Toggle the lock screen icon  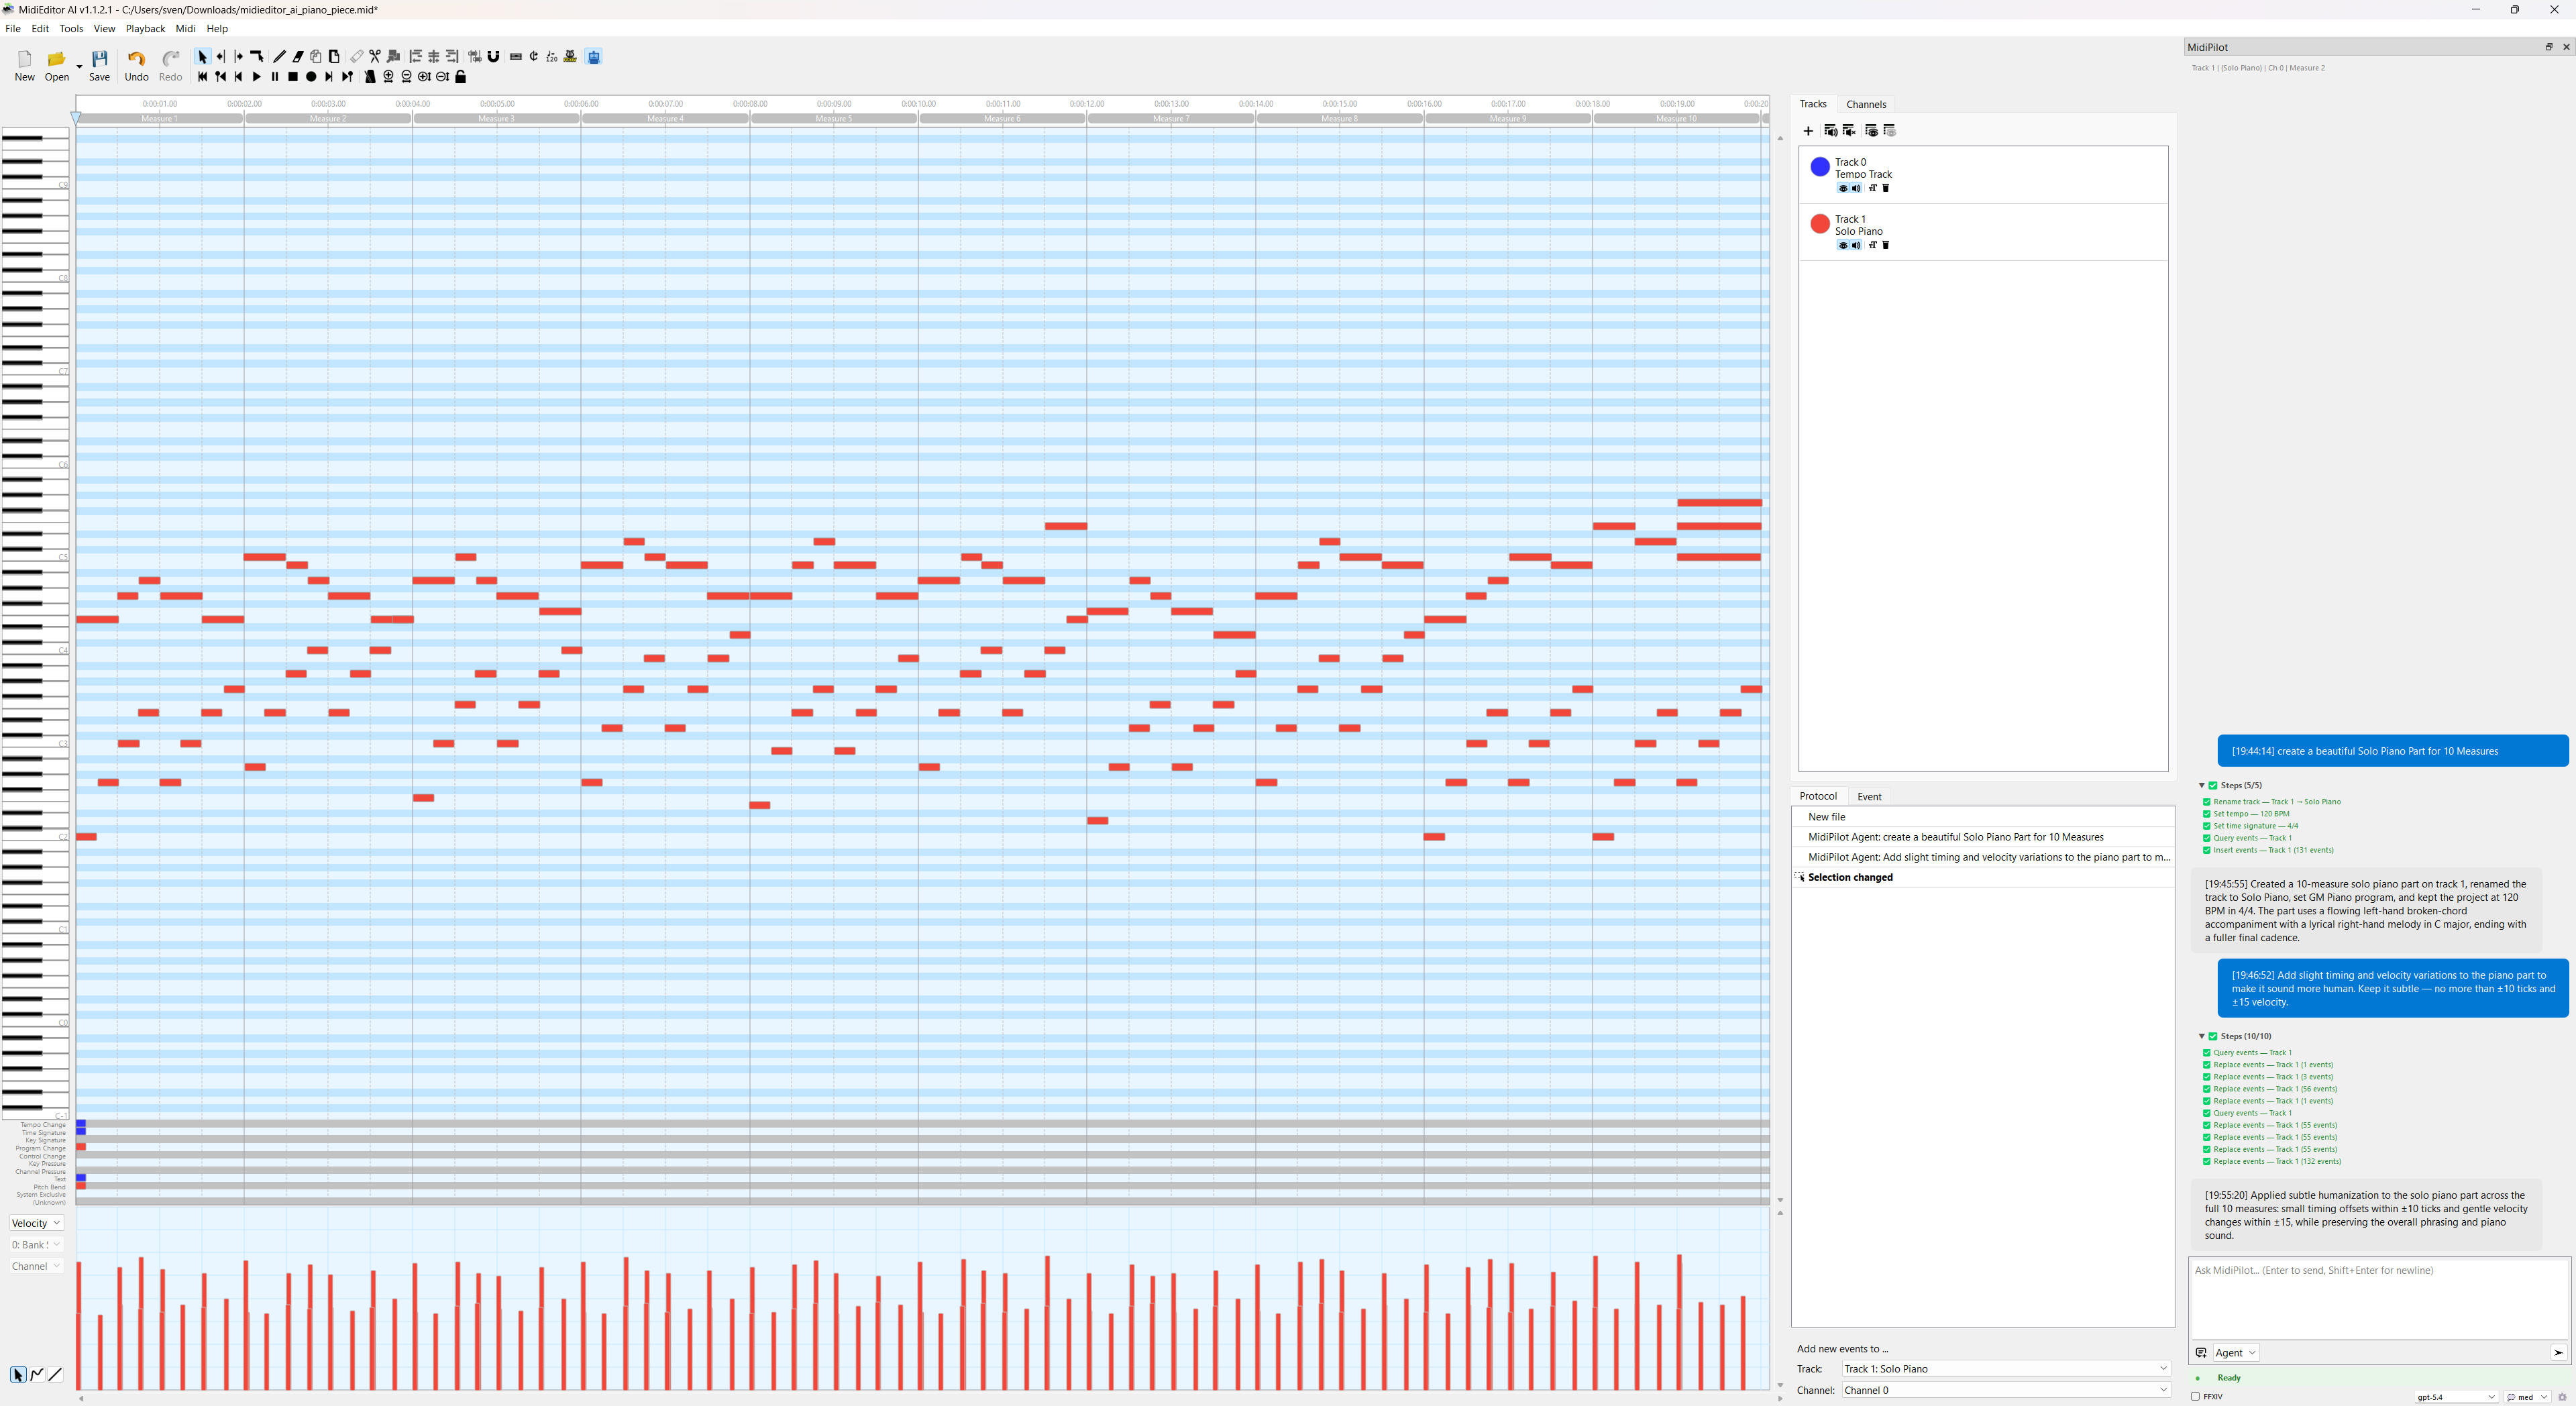click(x=461, y=77)
